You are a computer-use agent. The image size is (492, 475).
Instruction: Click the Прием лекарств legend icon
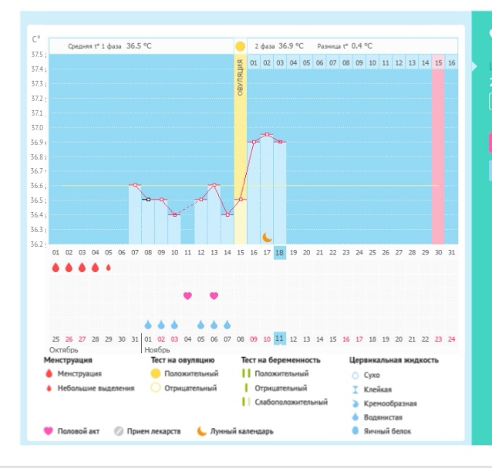[119, 431]
